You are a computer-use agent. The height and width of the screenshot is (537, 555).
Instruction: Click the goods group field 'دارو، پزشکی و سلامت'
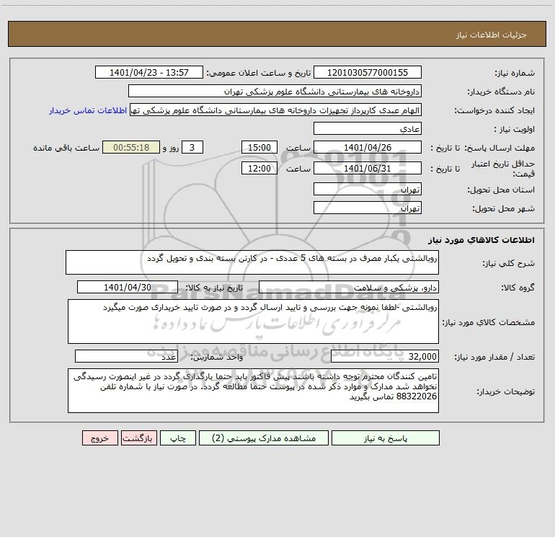349,287
